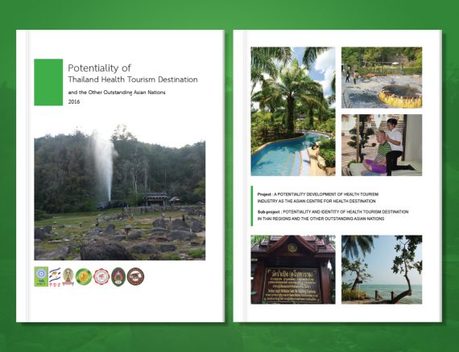Click the gold pagoda emblem on pink base
The image size is (459, 352).
click(68, 276)
